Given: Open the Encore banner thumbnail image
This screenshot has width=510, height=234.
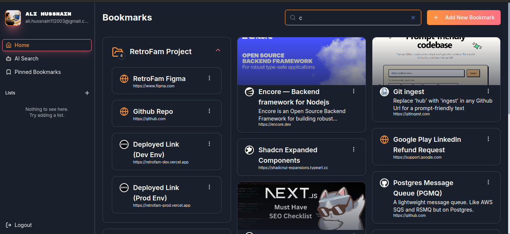Looking at the screenshot, I should point(301,61).
